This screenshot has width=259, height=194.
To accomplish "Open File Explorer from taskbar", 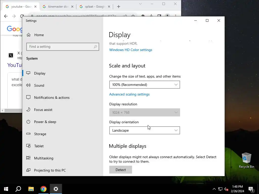I will [31, 189].
